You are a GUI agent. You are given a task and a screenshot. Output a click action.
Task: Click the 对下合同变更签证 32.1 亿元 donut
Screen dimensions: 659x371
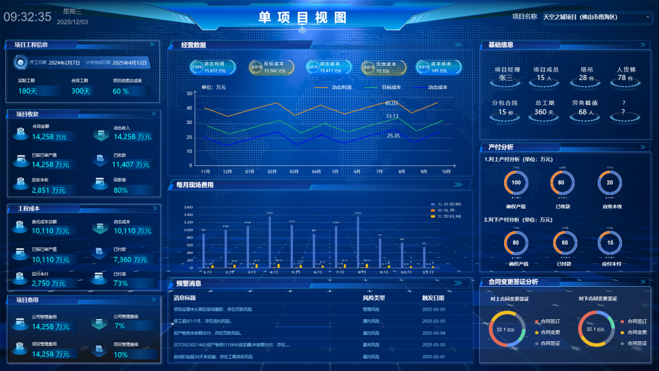coord(596,329)
